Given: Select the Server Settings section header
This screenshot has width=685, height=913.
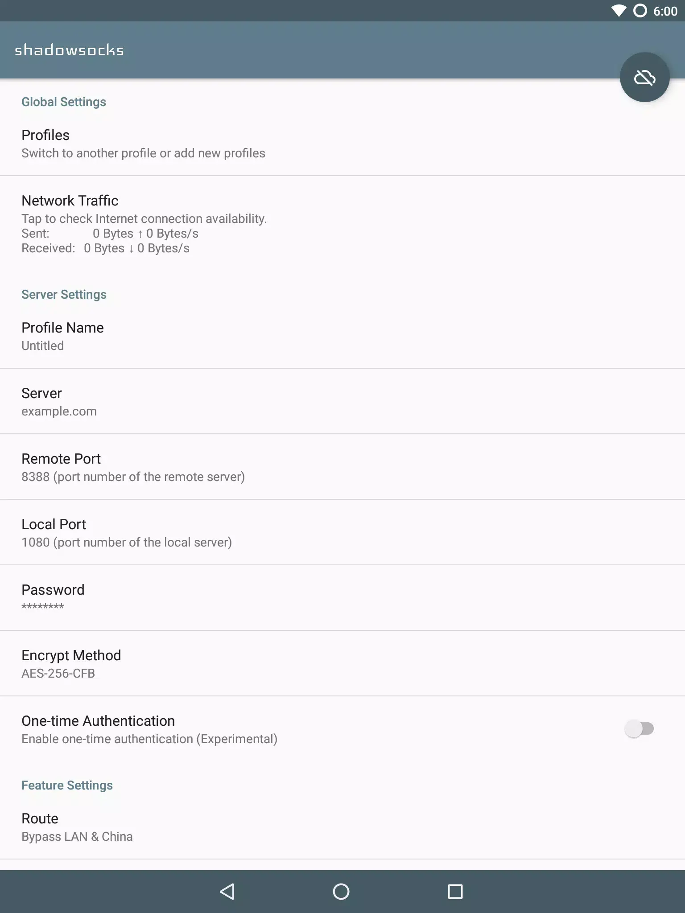Looking at the screenshot, I should 64,294.
